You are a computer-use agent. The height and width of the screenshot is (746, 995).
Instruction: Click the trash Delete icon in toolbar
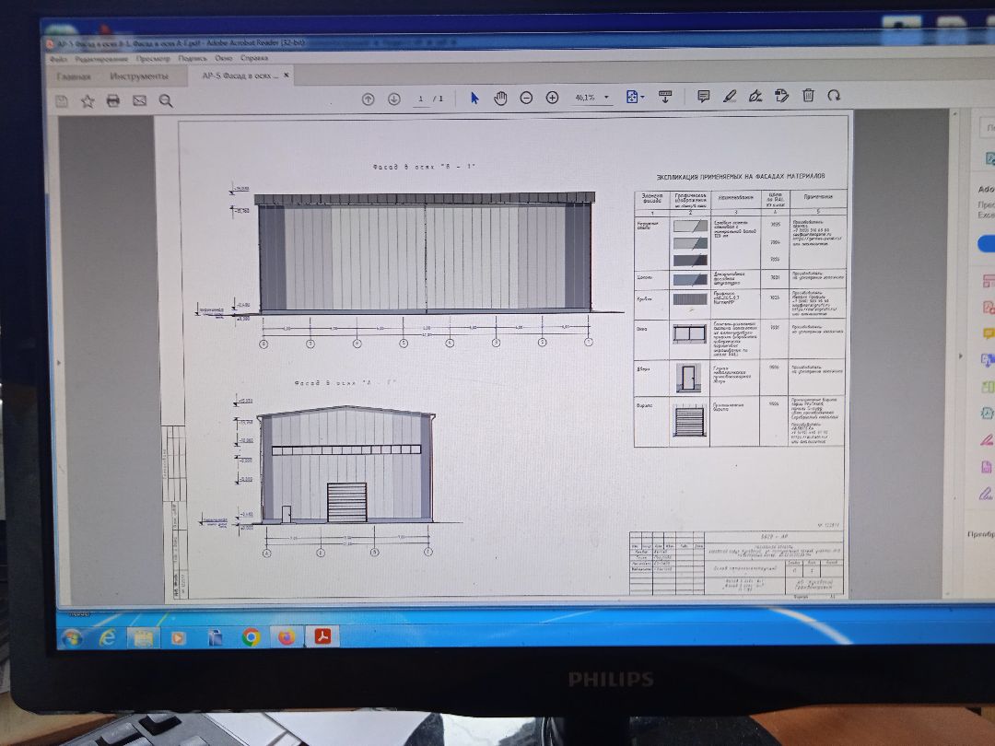pyautogui.click(x=808, y=95)
